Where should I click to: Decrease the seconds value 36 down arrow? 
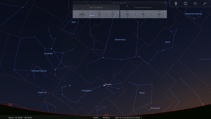tap(159, 17)
